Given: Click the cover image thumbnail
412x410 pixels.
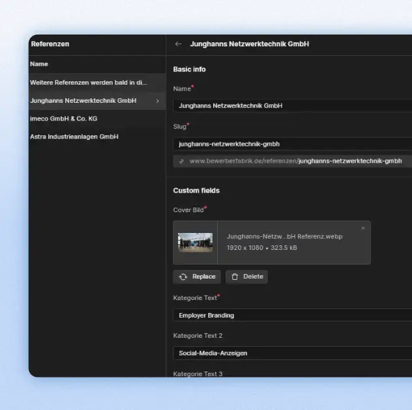Looking at the screenshot, I should pyautogui.click(x=195, y=243).
